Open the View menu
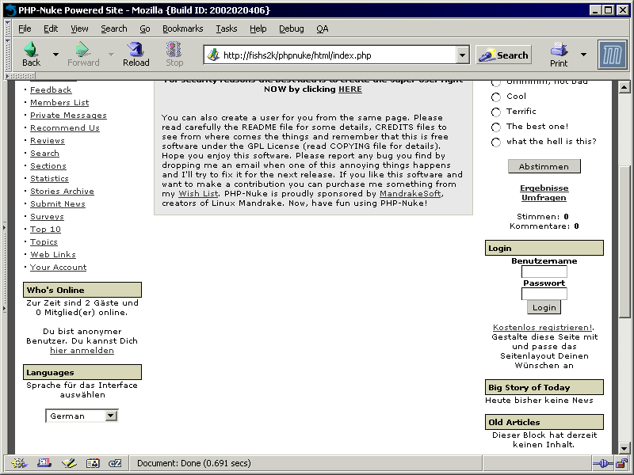This screenshot has width=634, height=475. point(79,28)
